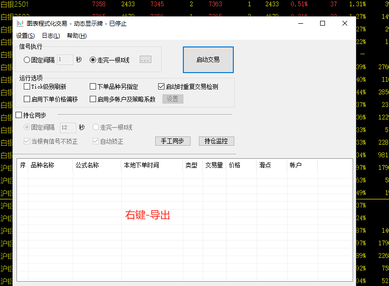
Task: Open the 设置(S) menu
Action: pos(25,36)
